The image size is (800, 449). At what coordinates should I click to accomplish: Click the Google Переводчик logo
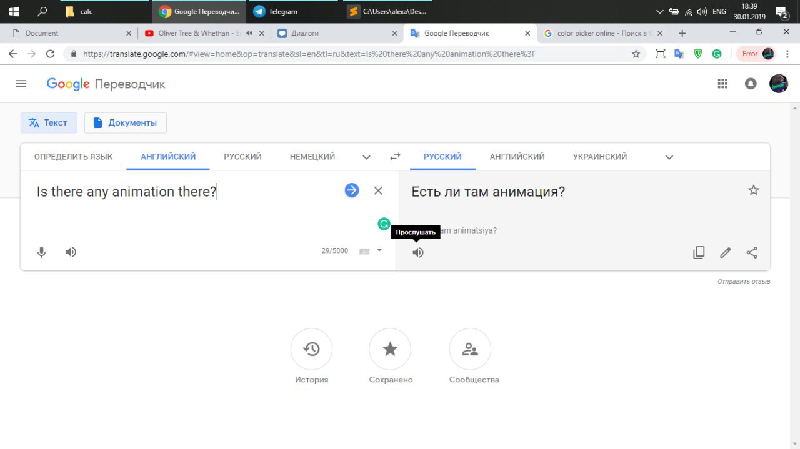pos(106,84)
